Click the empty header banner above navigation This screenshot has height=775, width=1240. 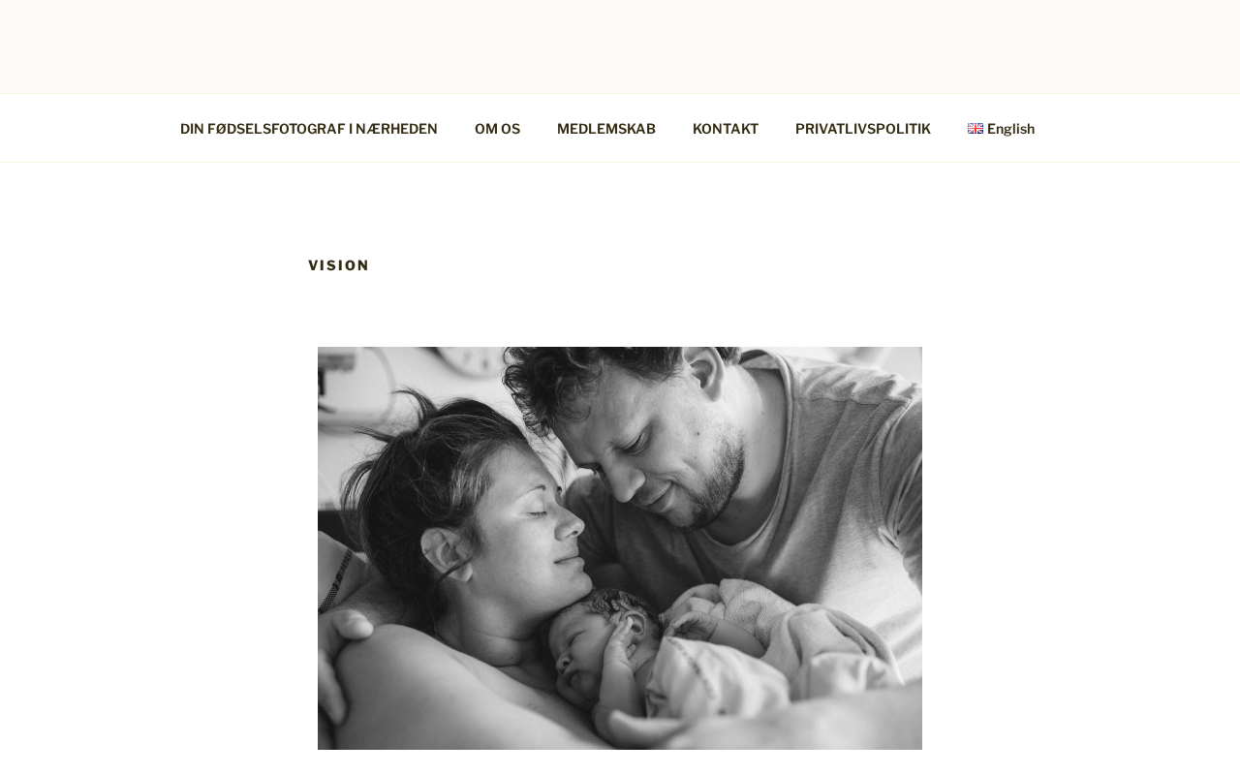coord(620,46)
